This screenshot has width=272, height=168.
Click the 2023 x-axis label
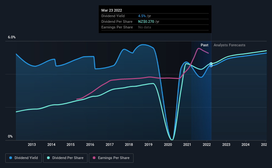[226, 145]
